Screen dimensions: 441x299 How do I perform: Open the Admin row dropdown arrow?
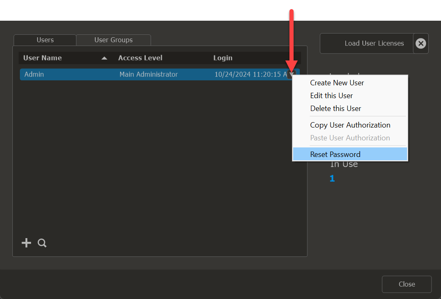(292, 74)
